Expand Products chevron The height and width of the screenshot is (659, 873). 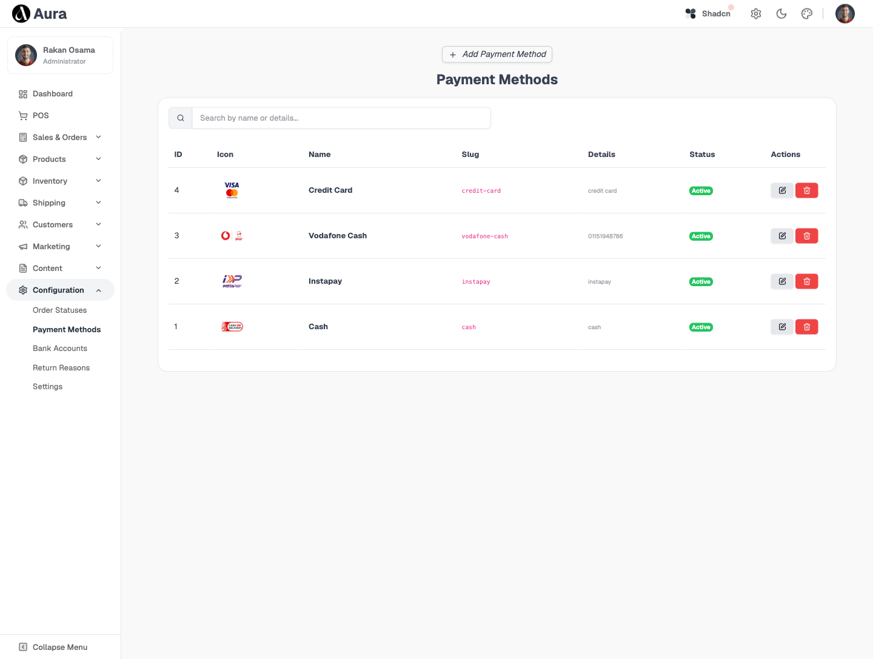tap(98, 159)
